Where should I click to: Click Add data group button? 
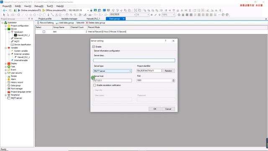65,23
